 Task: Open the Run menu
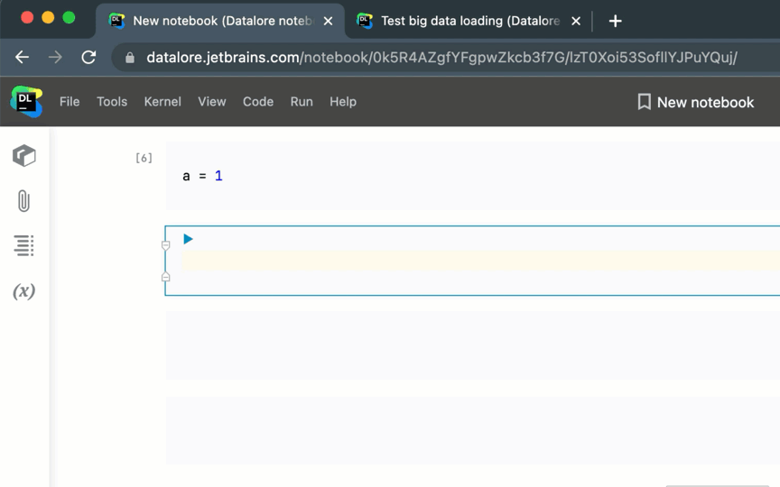[x=302, y=101]
